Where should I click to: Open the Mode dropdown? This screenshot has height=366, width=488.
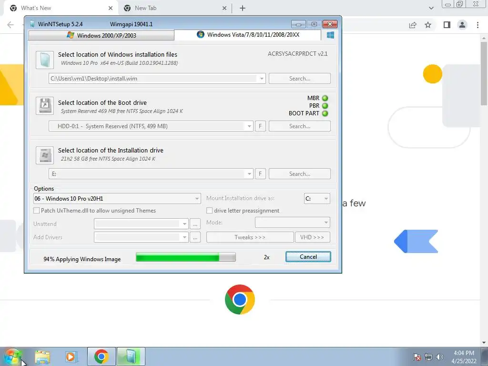click(293, 223)
